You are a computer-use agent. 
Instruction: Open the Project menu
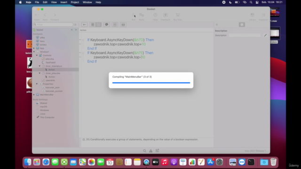pyautogui.click(x=75, y=2)
